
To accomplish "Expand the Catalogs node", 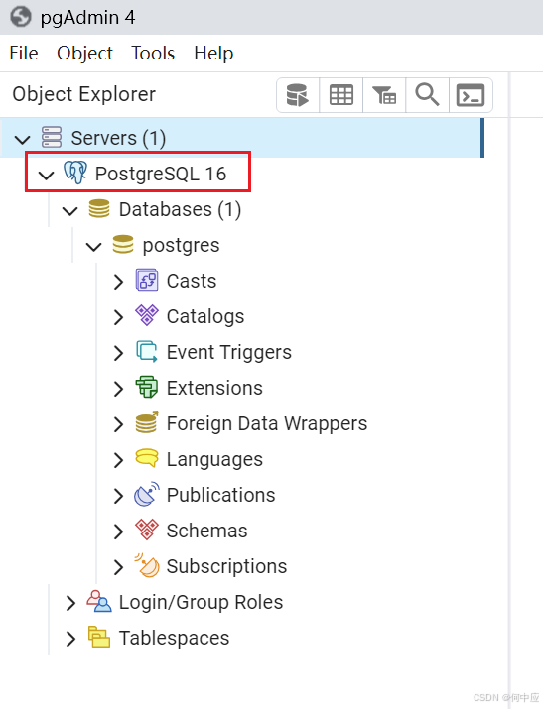I will tap(118, 317).
